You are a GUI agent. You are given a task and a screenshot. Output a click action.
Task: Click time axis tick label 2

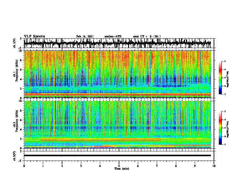62,166
